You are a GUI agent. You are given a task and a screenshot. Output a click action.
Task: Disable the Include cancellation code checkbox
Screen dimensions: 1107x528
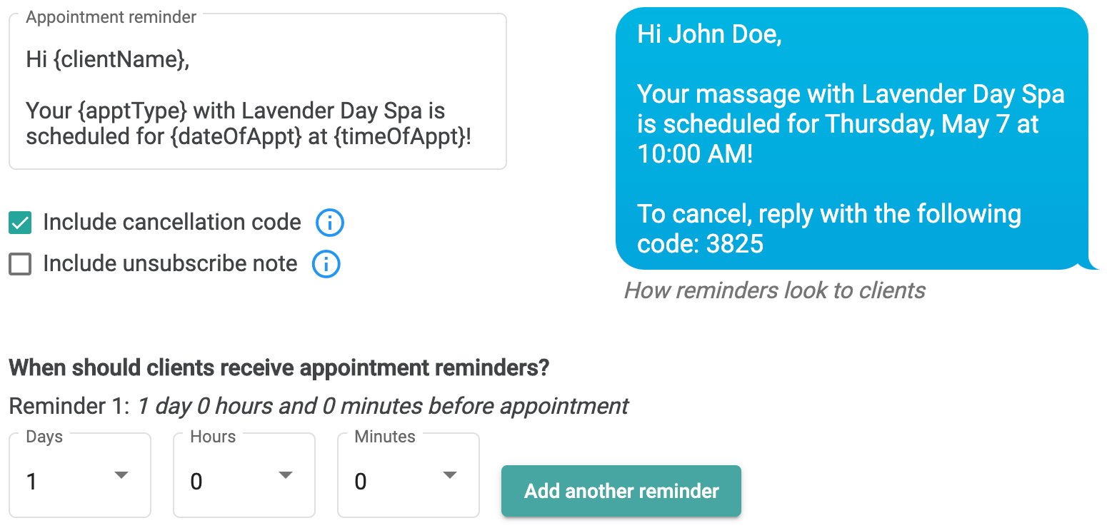19,223
